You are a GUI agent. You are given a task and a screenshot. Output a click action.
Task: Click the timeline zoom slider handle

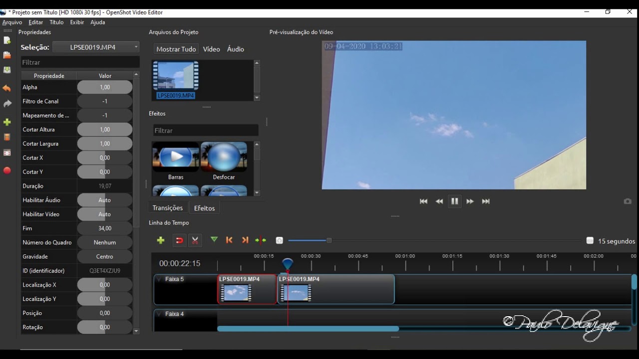[x=329, y=240]
